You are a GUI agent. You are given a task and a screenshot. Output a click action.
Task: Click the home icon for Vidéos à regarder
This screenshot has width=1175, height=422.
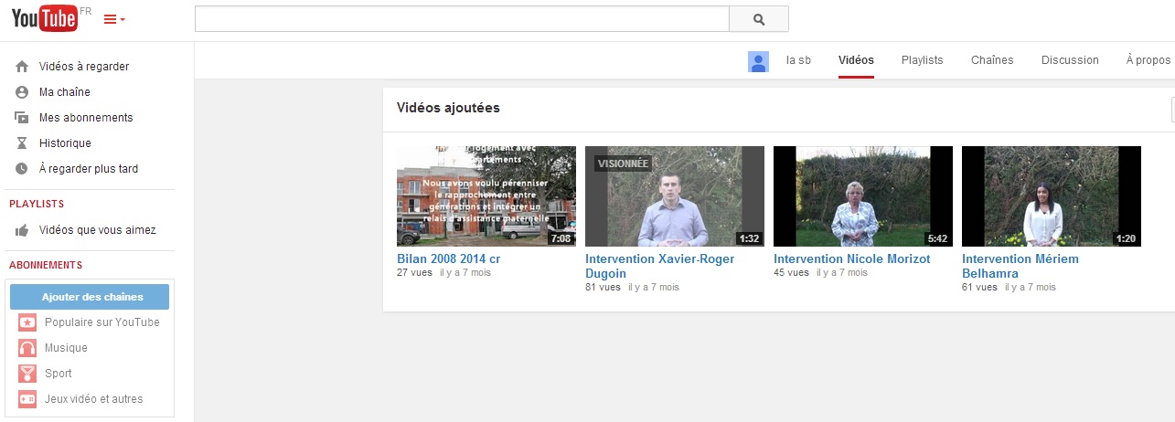coord(22,67)
